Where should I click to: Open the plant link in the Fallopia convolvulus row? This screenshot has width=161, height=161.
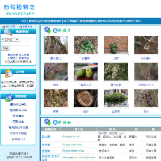[46, 145]
